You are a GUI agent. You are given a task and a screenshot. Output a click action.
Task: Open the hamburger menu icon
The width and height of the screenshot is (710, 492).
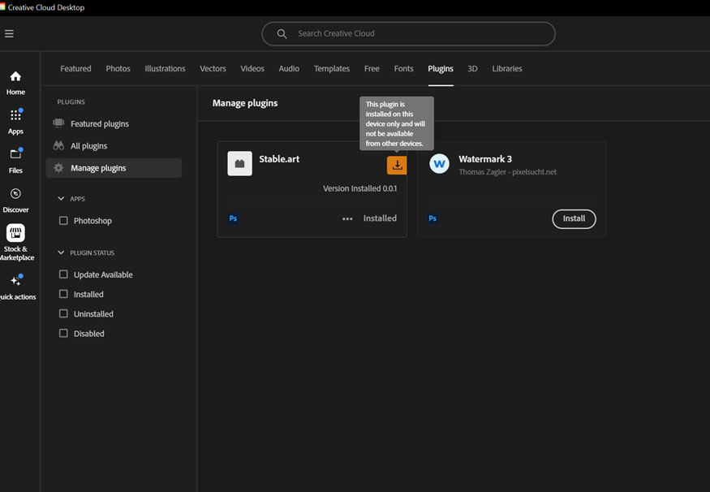[x=9, y=33]
